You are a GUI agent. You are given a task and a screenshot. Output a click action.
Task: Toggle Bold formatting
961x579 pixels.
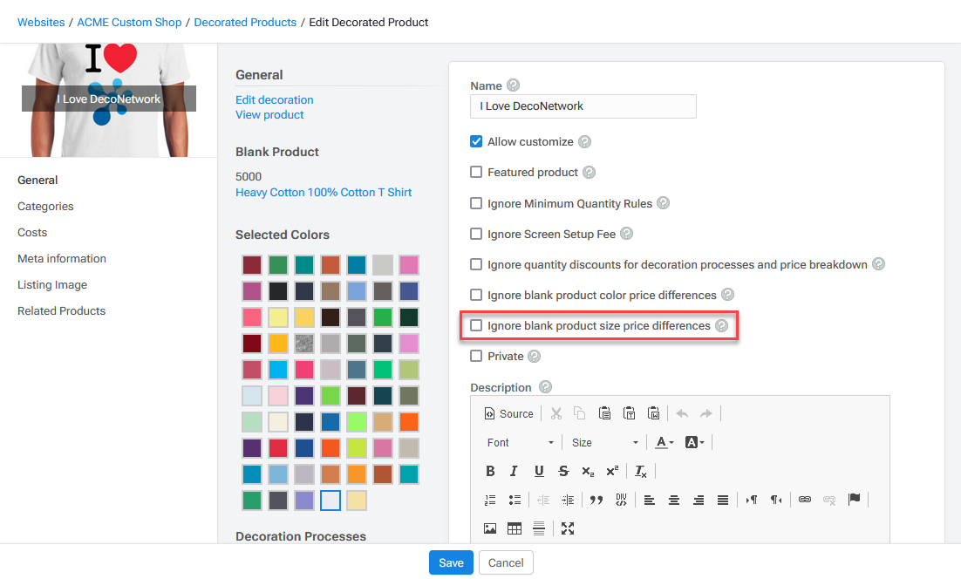(x=490, y=471)
